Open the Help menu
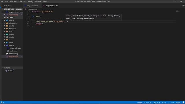 pos(45,1)
